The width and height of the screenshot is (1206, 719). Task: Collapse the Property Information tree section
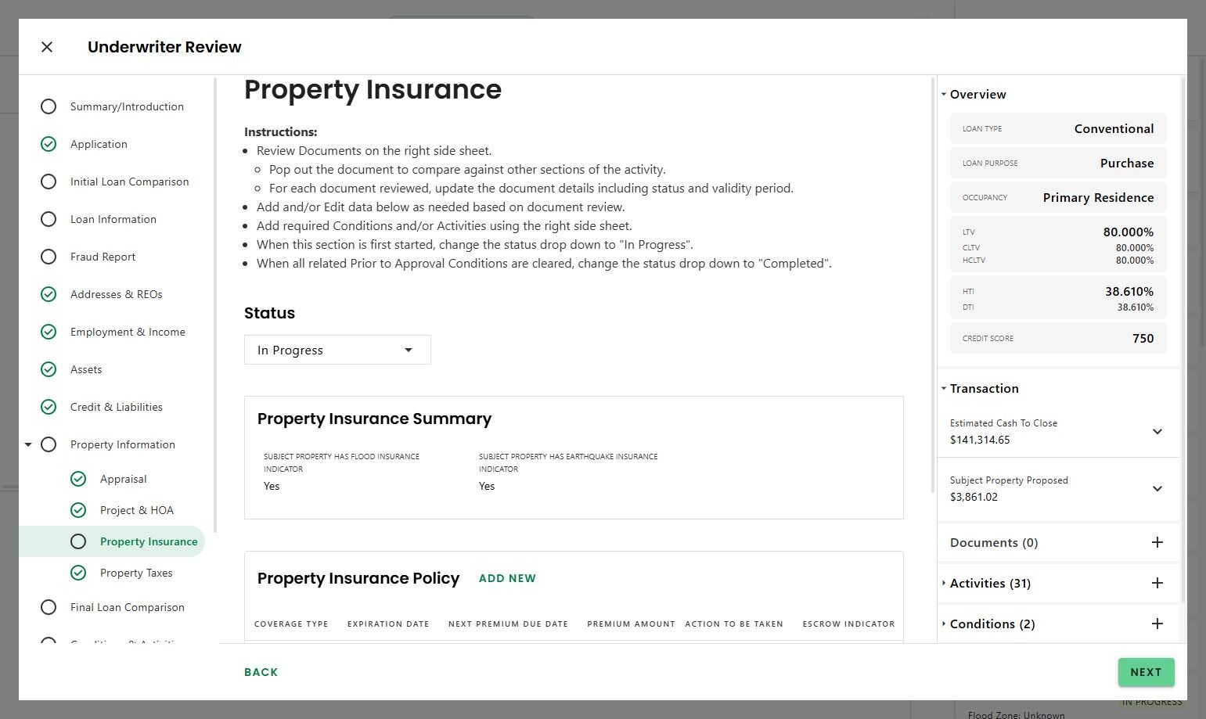tap(28, 444)
